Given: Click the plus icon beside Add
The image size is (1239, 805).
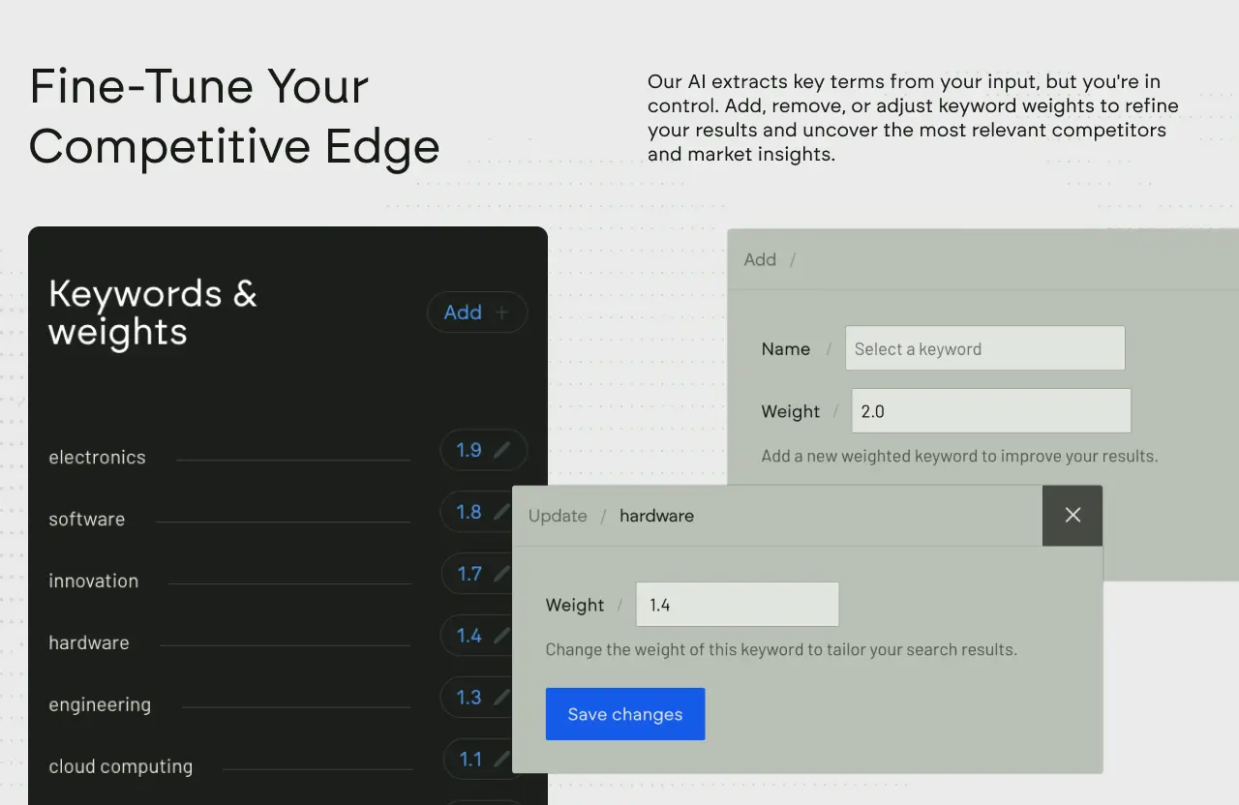Looking at the screenshot, I should [x=501, y=313].
